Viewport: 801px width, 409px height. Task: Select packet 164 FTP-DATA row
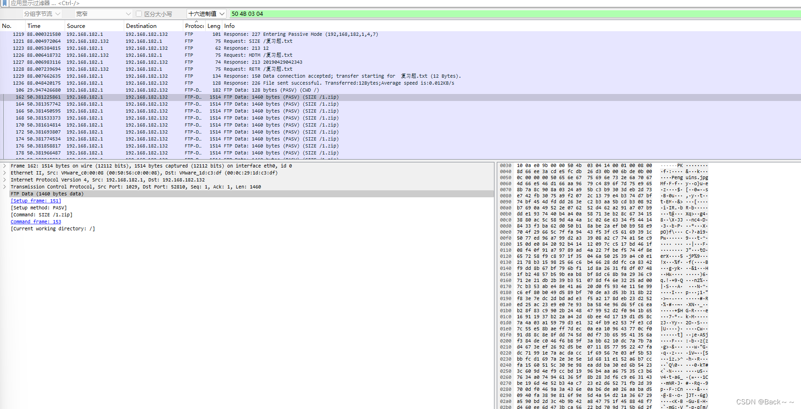pos(400,104)
